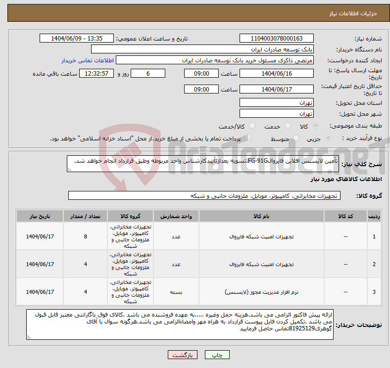Image resolution: width=390 pixels, height=368 pixels.
Task: Click the کد کالا column header
Action: (x=345, y=216)
